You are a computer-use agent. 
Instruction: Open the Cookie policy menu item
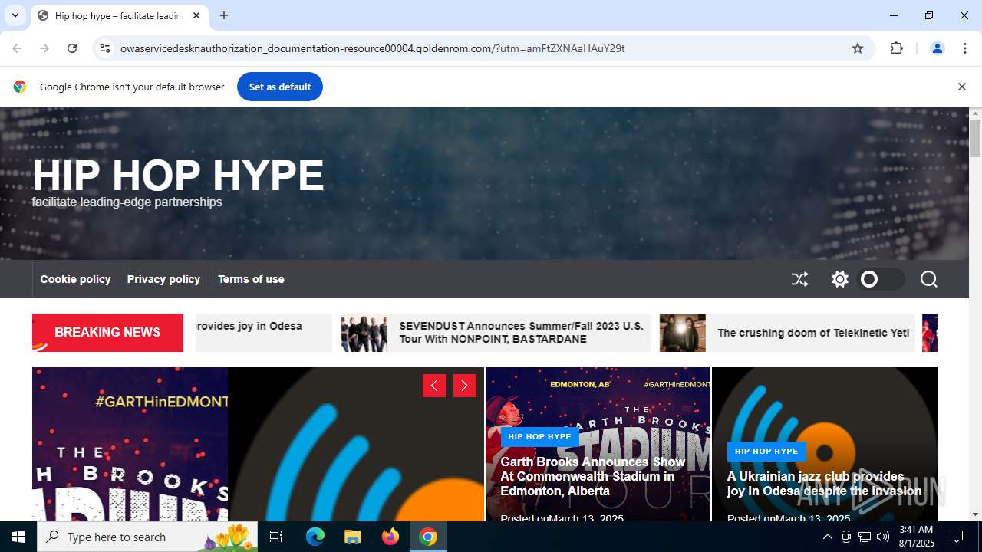coord(75,279)
